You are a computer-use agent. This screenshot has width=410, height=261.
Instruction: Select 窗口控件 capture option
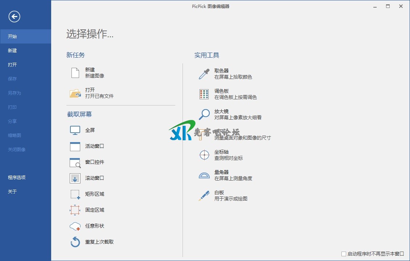click(x=95, y=162)
